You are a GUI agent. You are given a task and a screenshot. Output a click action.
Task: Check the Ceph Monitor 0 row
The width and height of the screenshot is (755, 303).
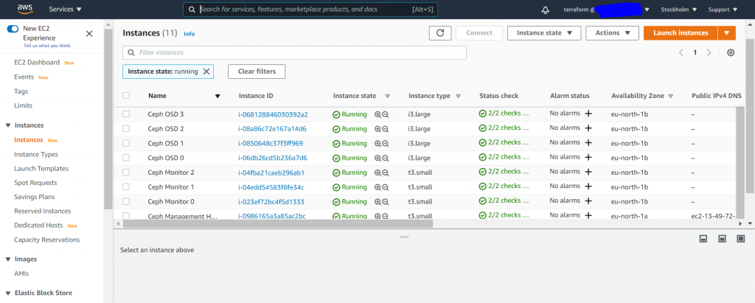point(126,201)
